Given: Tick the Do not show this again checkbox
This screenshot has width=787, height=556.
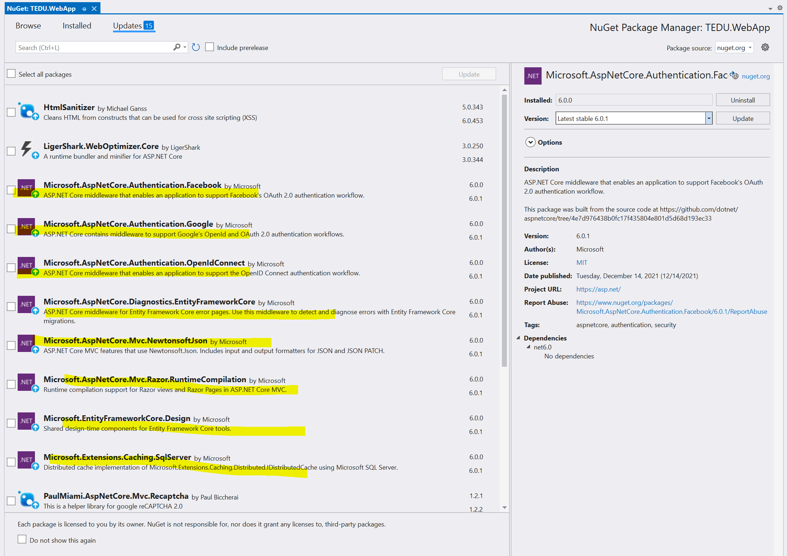Looking at the screenshot, I should (x=22, y=539).
